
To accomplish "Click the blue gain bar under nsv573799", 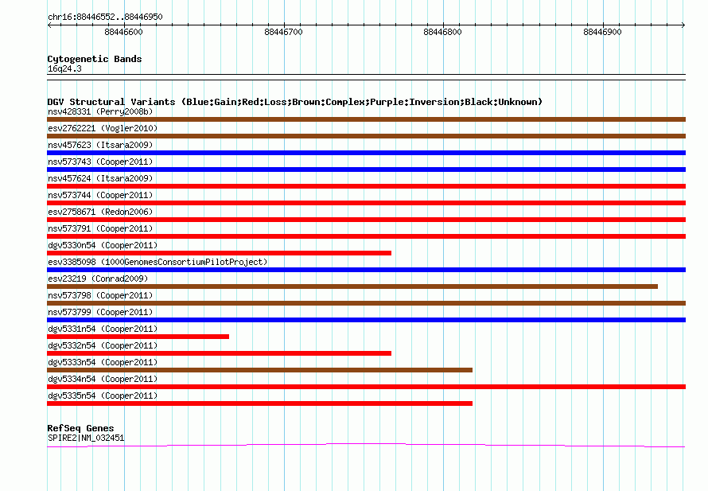I will click(366, 320).
